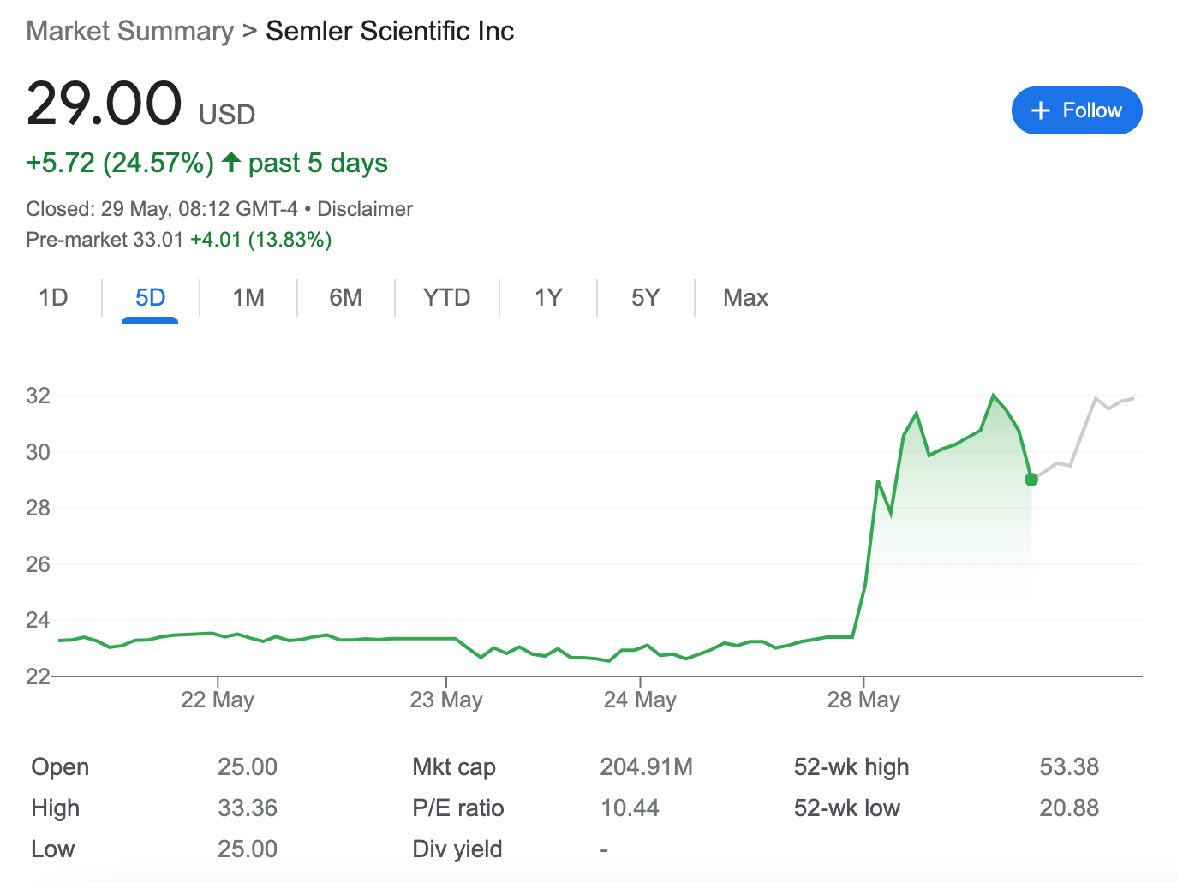
Task: Click the Semler Scientific Inc title
Action: [390, 31]
